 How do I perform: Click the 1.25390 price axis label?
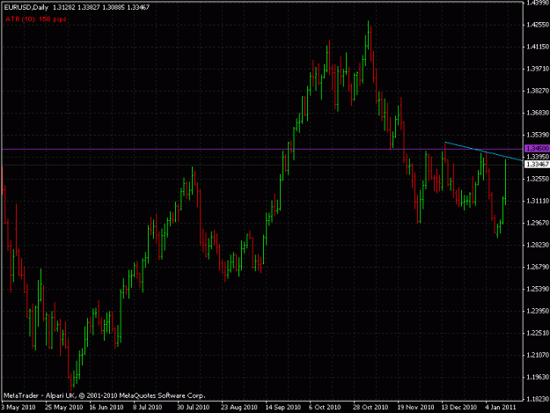coord(538,289)
